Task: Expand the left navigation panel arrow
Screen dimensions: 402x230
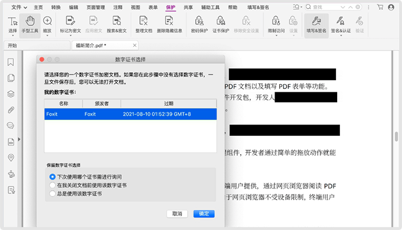Action: (x=19, y=139)
